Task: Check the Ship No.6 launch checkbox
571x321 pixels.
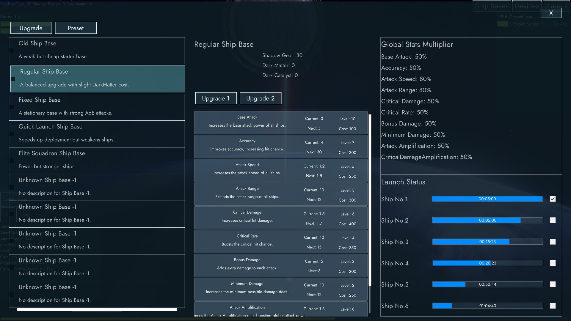Action: click(x=553, y=306)
